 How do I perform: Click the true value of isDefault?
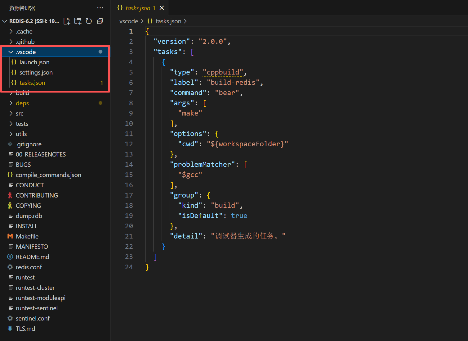[x=239, y=216]
